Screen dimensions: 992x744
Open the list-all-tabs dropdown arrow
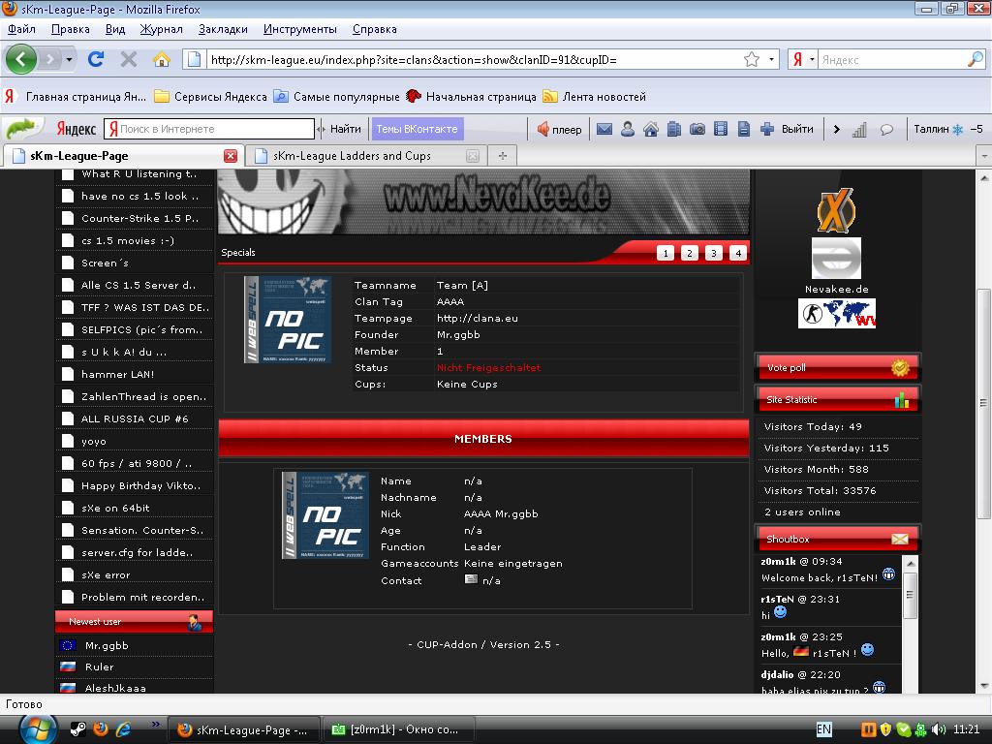[984, 156]
